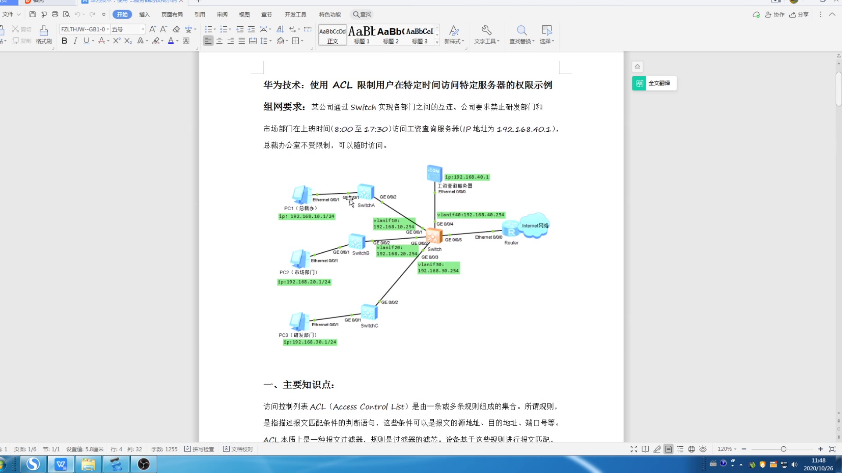This screenshot has height=473, width=842.
Task: Increase font size with A+ icon
Action: [x=152, y=29]
